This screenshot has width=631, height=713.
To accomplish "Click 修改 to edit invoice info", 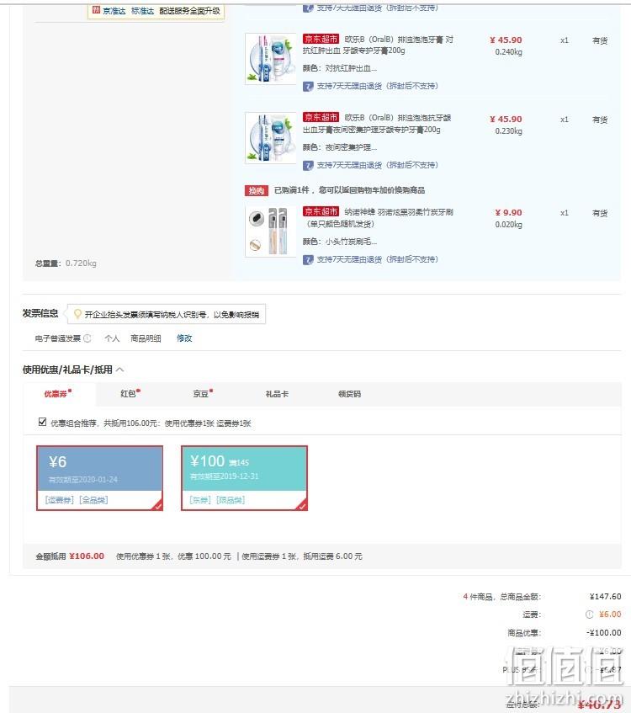I will (184, 338).
